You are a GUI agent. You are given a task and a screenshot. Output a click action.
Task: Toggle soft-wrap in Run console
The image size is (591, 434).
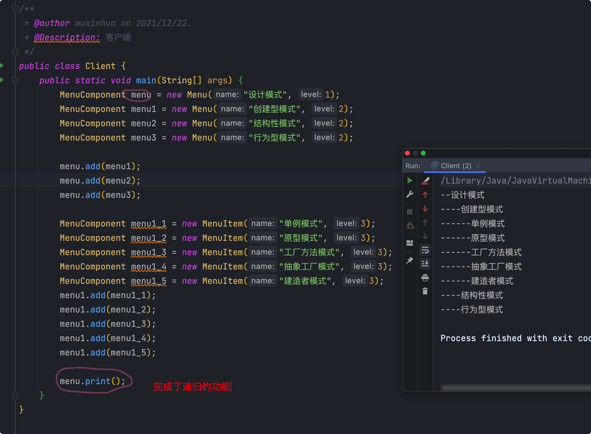click(x=425, y=250)
